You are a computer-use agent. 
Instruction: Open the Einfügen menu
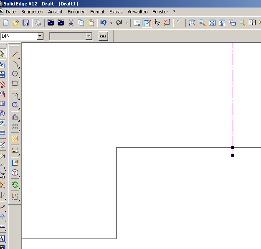tap(76, 12)
